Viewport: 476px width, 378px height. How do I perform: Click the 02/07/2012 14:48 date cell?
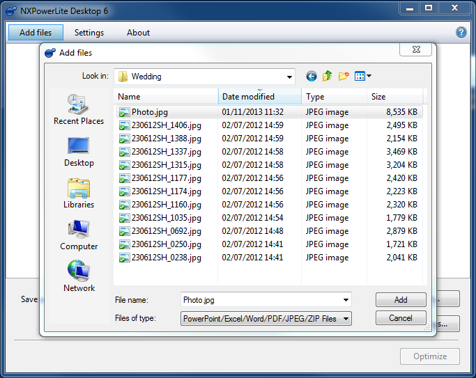(x=252, y=231)
